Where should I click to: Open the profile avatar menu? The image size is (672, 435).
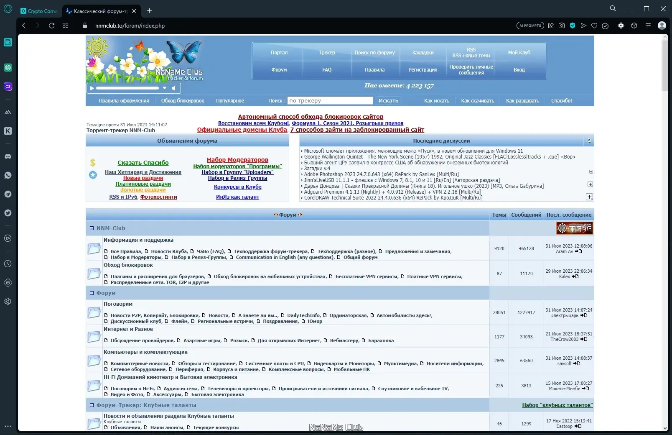[662, 26]
